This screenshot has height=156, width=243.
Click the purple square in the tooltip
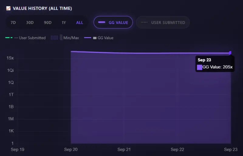click(x=200, y=67)
